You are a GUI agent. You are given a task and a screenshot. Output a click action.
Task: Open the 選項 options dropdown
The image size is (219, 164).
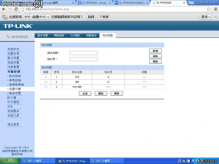tap(205, 17)
